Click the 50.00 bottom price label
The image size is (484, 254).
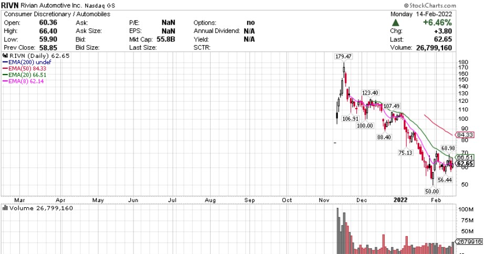[x=432, y=191]
